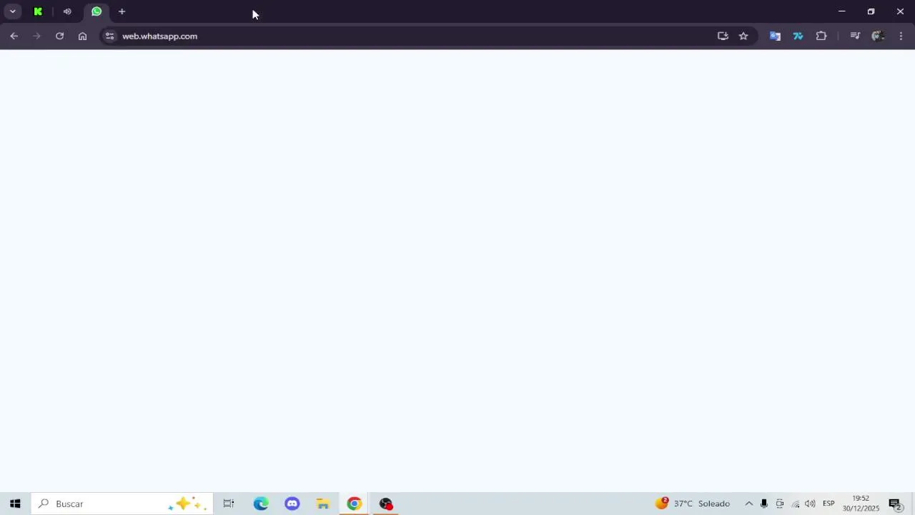The image size is (915, 515).
Task: Open a new browser tab
Action: coord(122,11)
